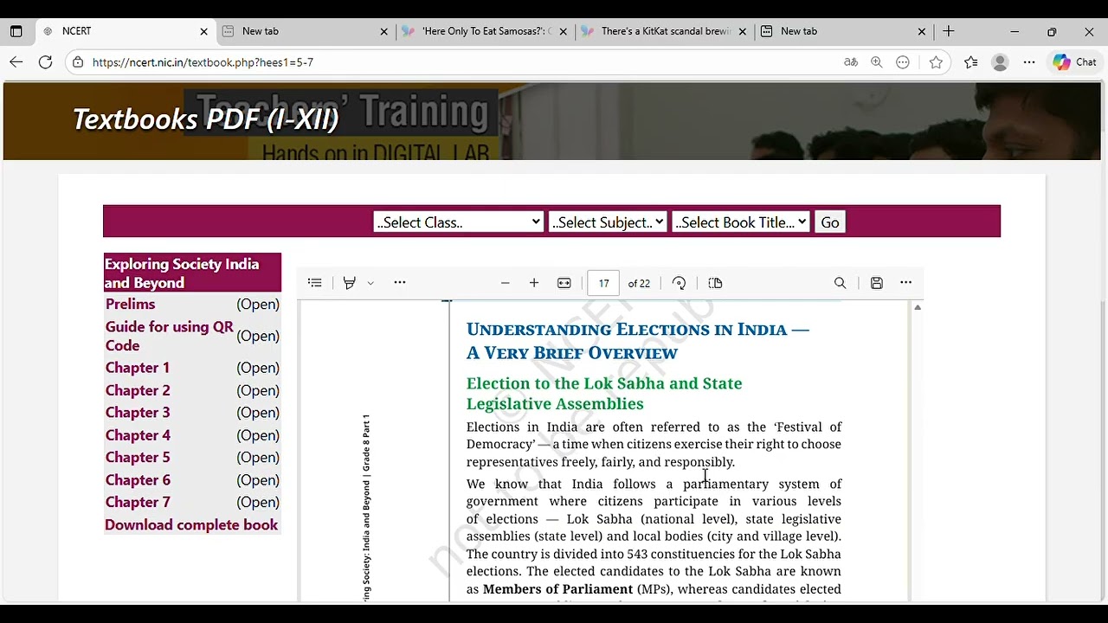Search inside the PDF document
The image size is (1108, 623).
pyautogui.click(x=840, y=283)
